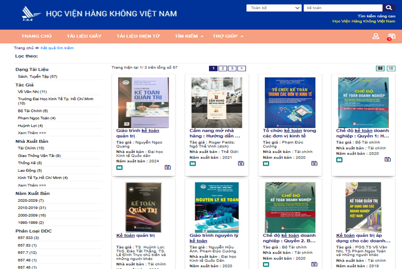The height and width of the screenshot is (269, 402).
Task: Save 'Giáo trình kế toán quản trị' to cart
Action: click(x=168, y=167)
